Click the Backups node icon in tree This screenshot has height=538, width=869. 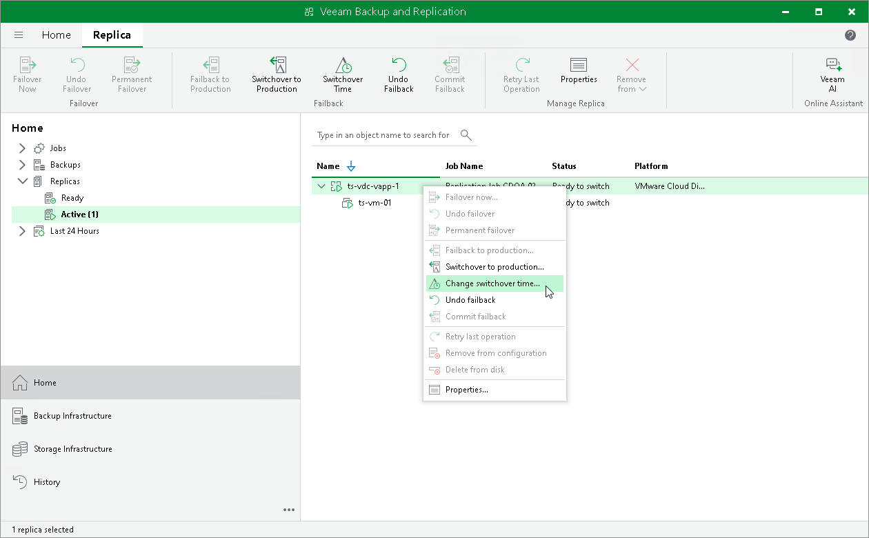click(39, 165)
